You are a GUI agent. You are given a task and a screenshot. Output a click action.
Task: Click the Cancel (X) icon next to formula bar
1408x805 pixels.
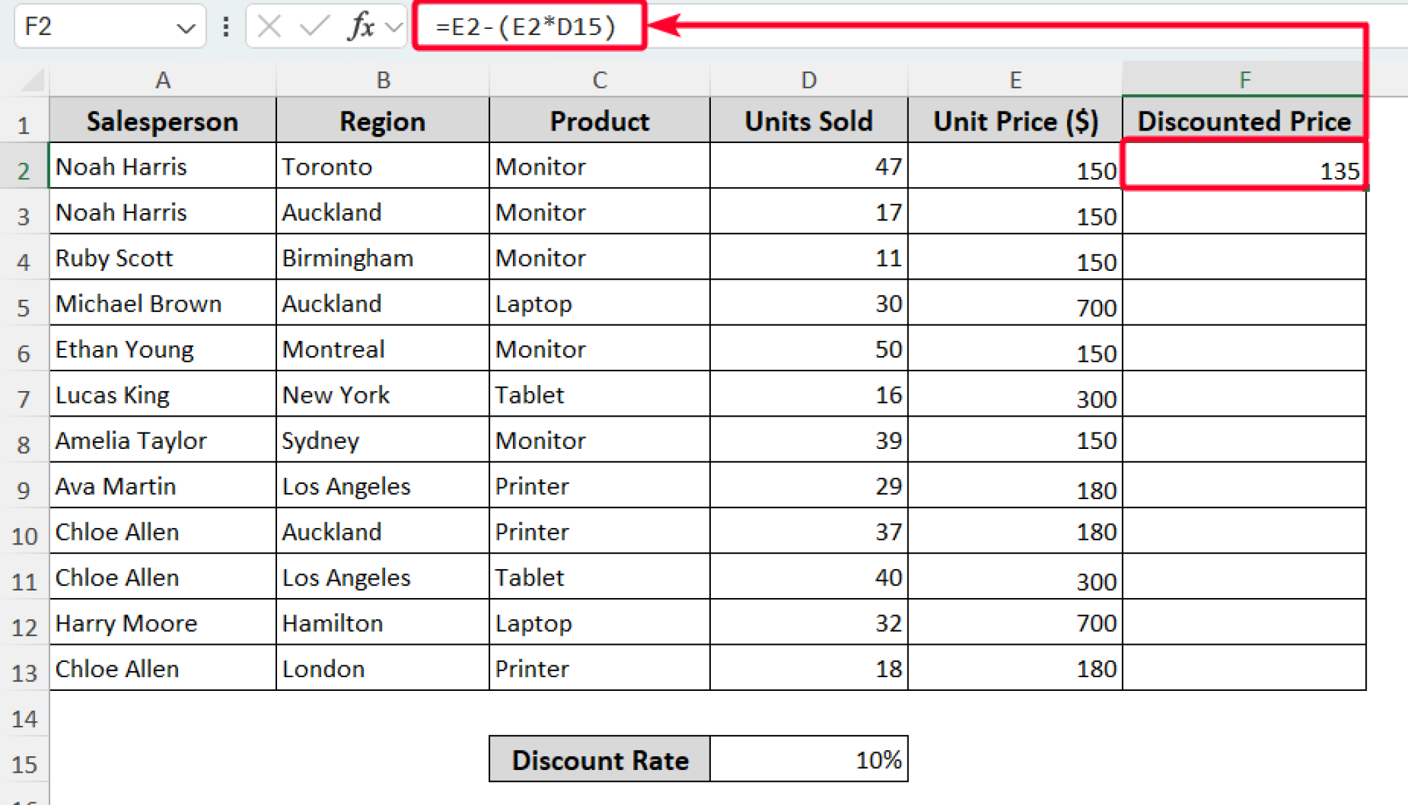(269, 27)
